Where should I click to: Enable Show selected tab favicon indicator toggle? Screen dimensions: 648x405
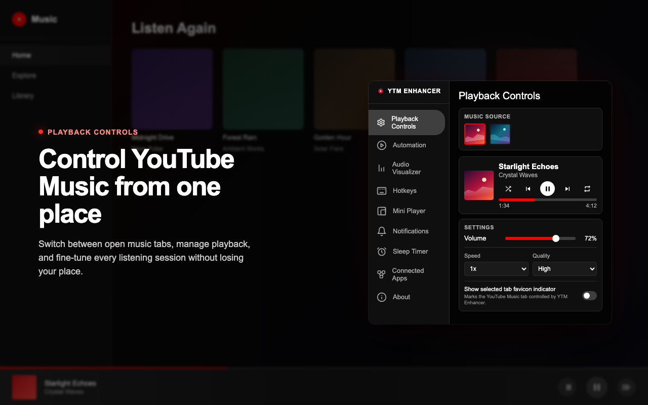coord(589,296)
